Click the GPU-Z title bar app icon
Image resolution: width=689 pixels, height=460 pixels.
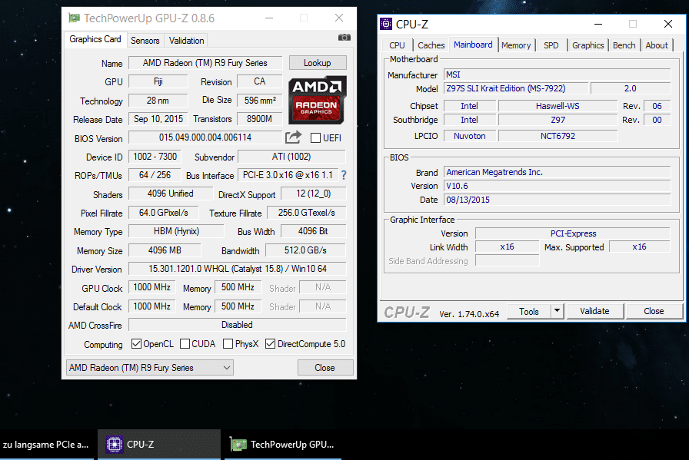(75, 18)
